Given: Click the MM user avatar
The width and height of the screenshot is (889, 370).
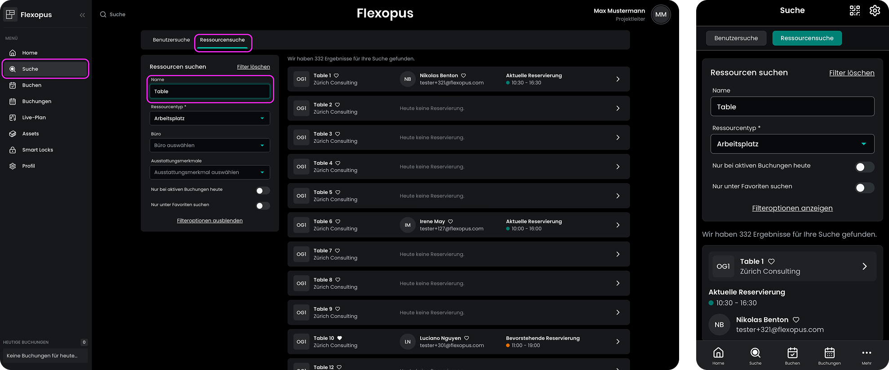Looking at the screenshot, I should [661, 14].
